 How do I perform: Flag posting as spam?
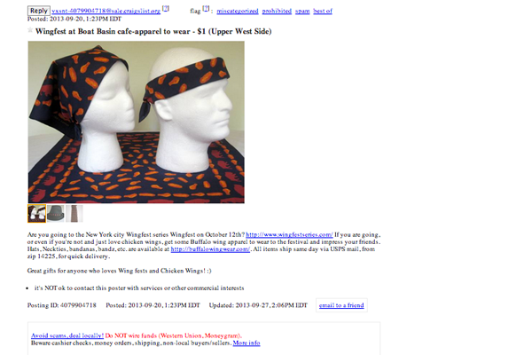pyautogui.click(x=302, y=12)
